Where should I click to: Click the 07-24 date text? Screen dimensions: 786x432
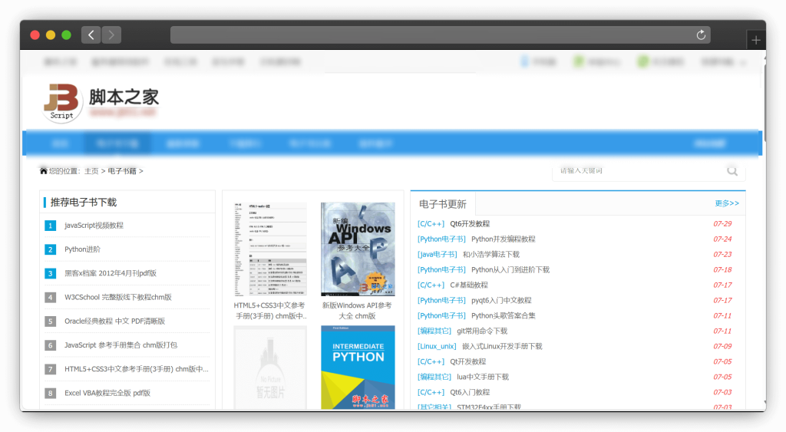(x=722, y=239)
